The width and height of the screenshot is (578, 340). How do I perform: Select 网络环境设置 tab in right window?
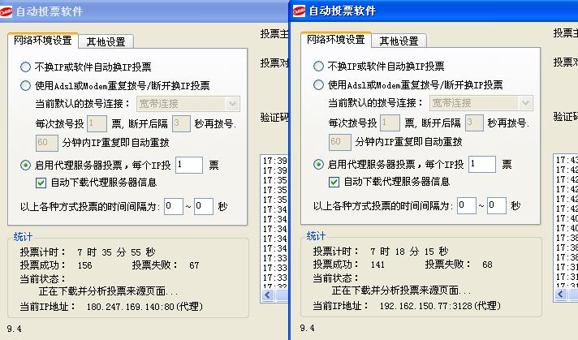click(x=336, y=40)
